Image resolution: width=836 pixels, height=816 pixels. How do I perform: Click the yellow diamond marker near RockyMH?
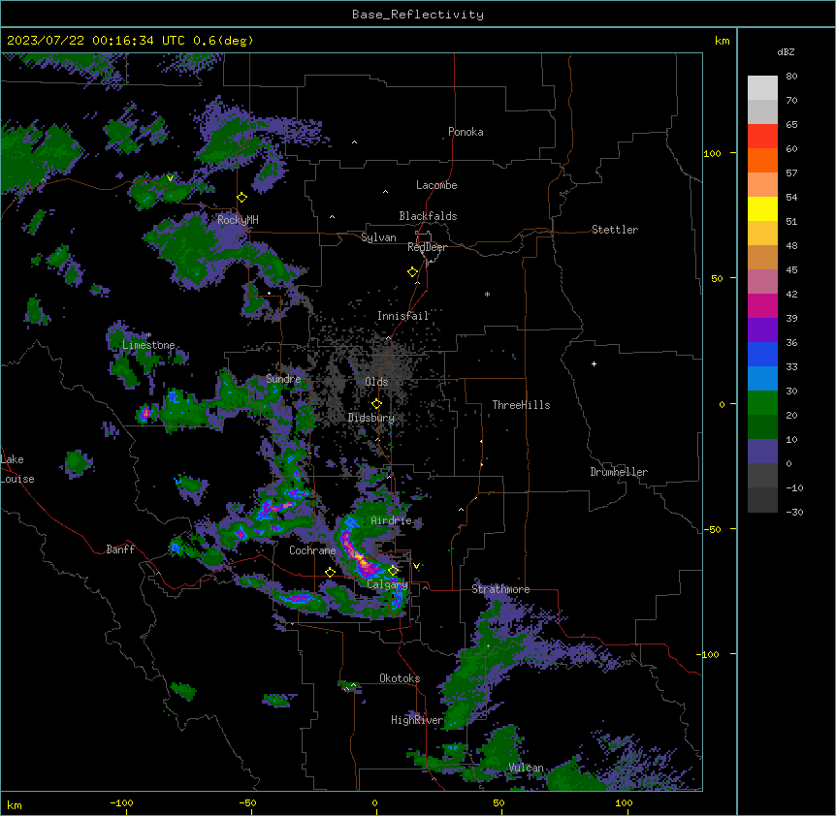[242, 198]
